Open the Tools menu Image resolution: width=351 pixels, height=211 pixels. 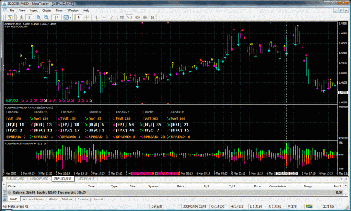59,10
